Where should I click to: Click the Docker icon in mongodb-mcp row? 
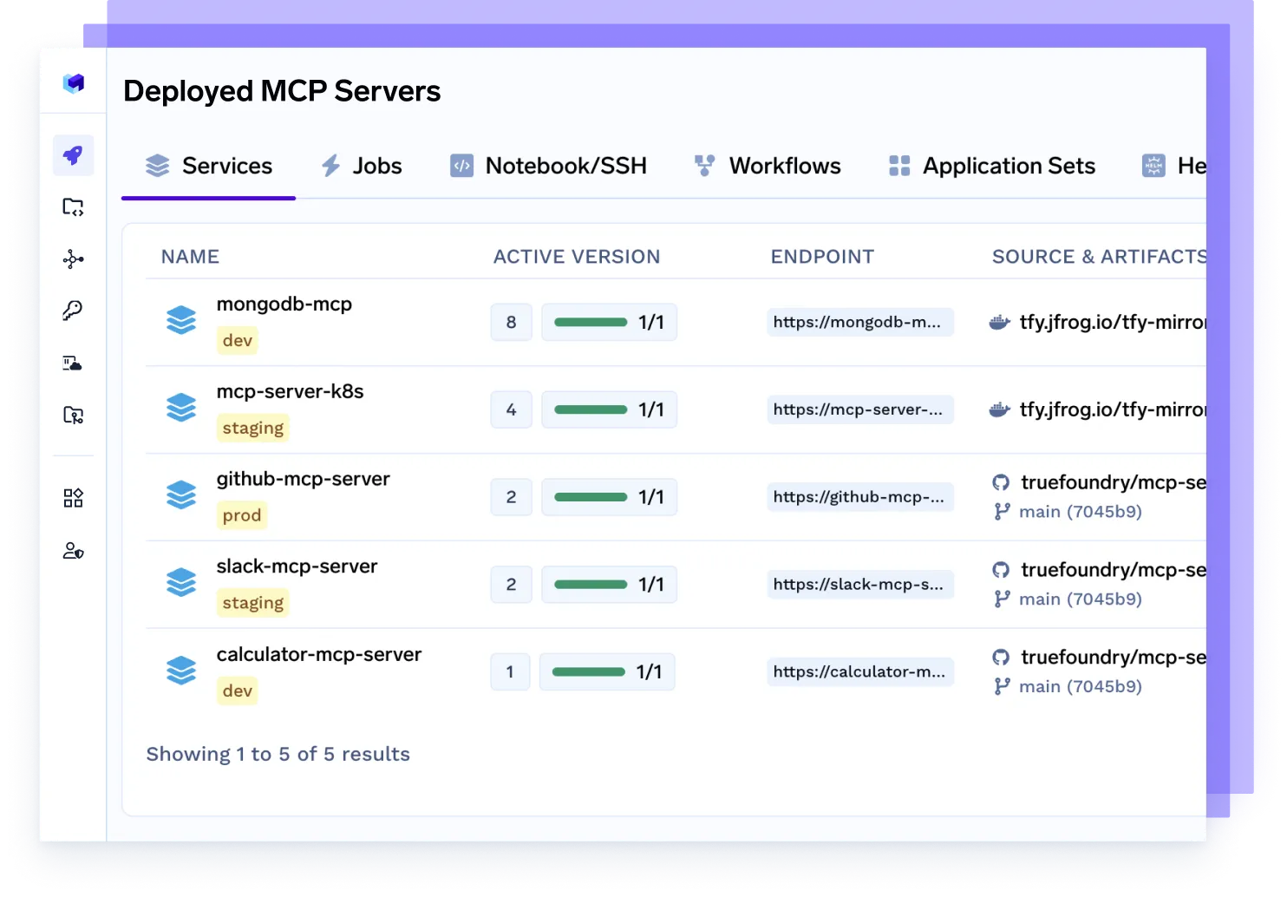pyautogui.click(x=1000, y=323)
